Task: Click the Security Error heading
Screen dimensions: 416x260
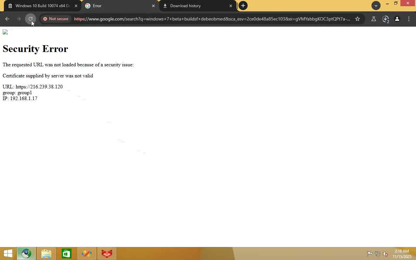Action: tap(35, 49)
